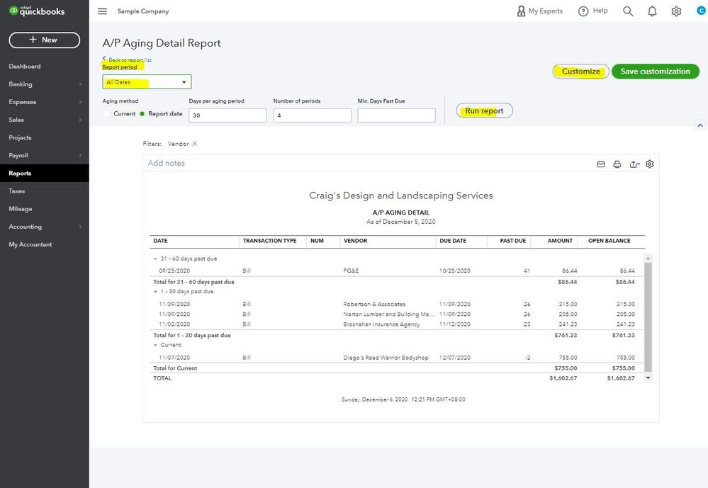Click the Customize button
Image resolution: width=708 pixels, height=488 pixels.
[580, 72]
